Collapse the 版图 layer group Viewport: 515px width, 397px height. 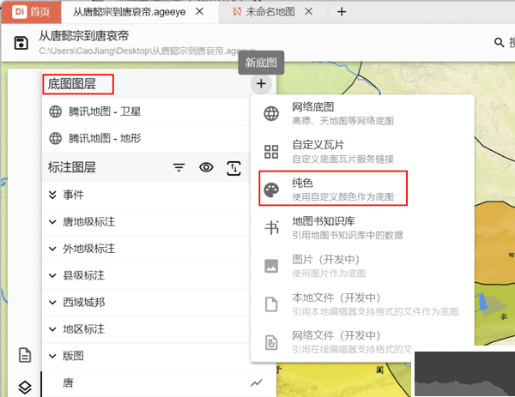(x=52, y=356)
